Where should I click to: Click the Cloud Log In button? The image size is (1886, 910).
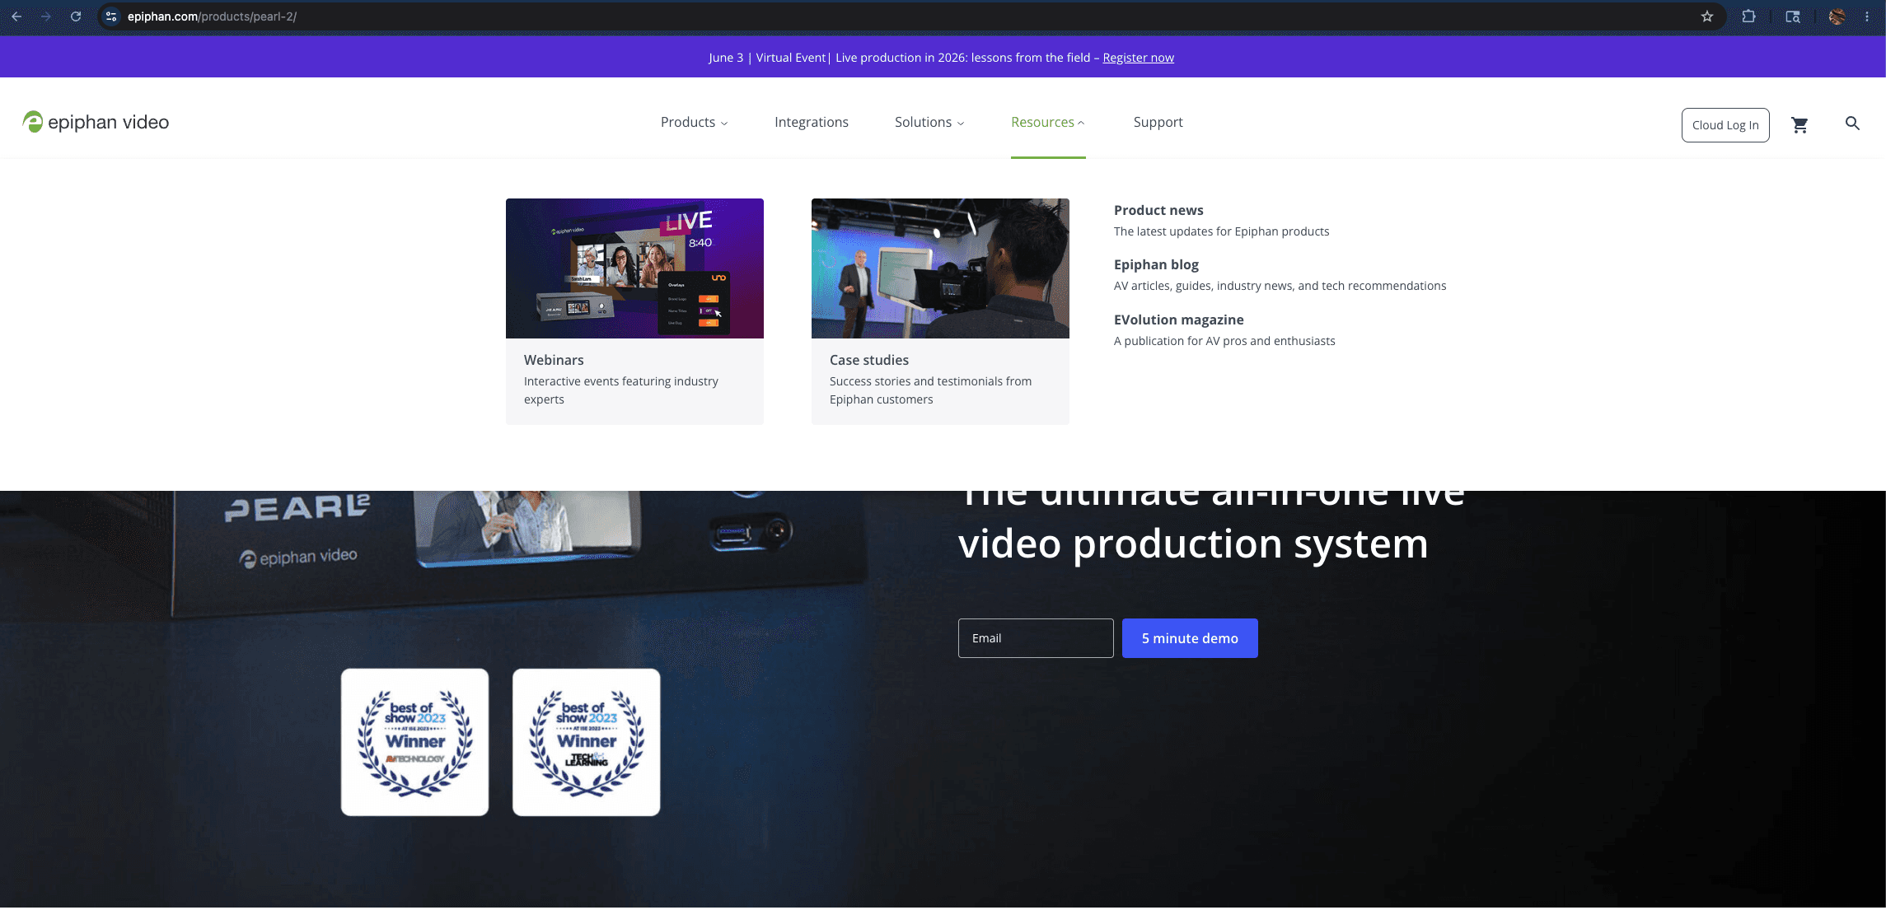[x=1725, y=125]
